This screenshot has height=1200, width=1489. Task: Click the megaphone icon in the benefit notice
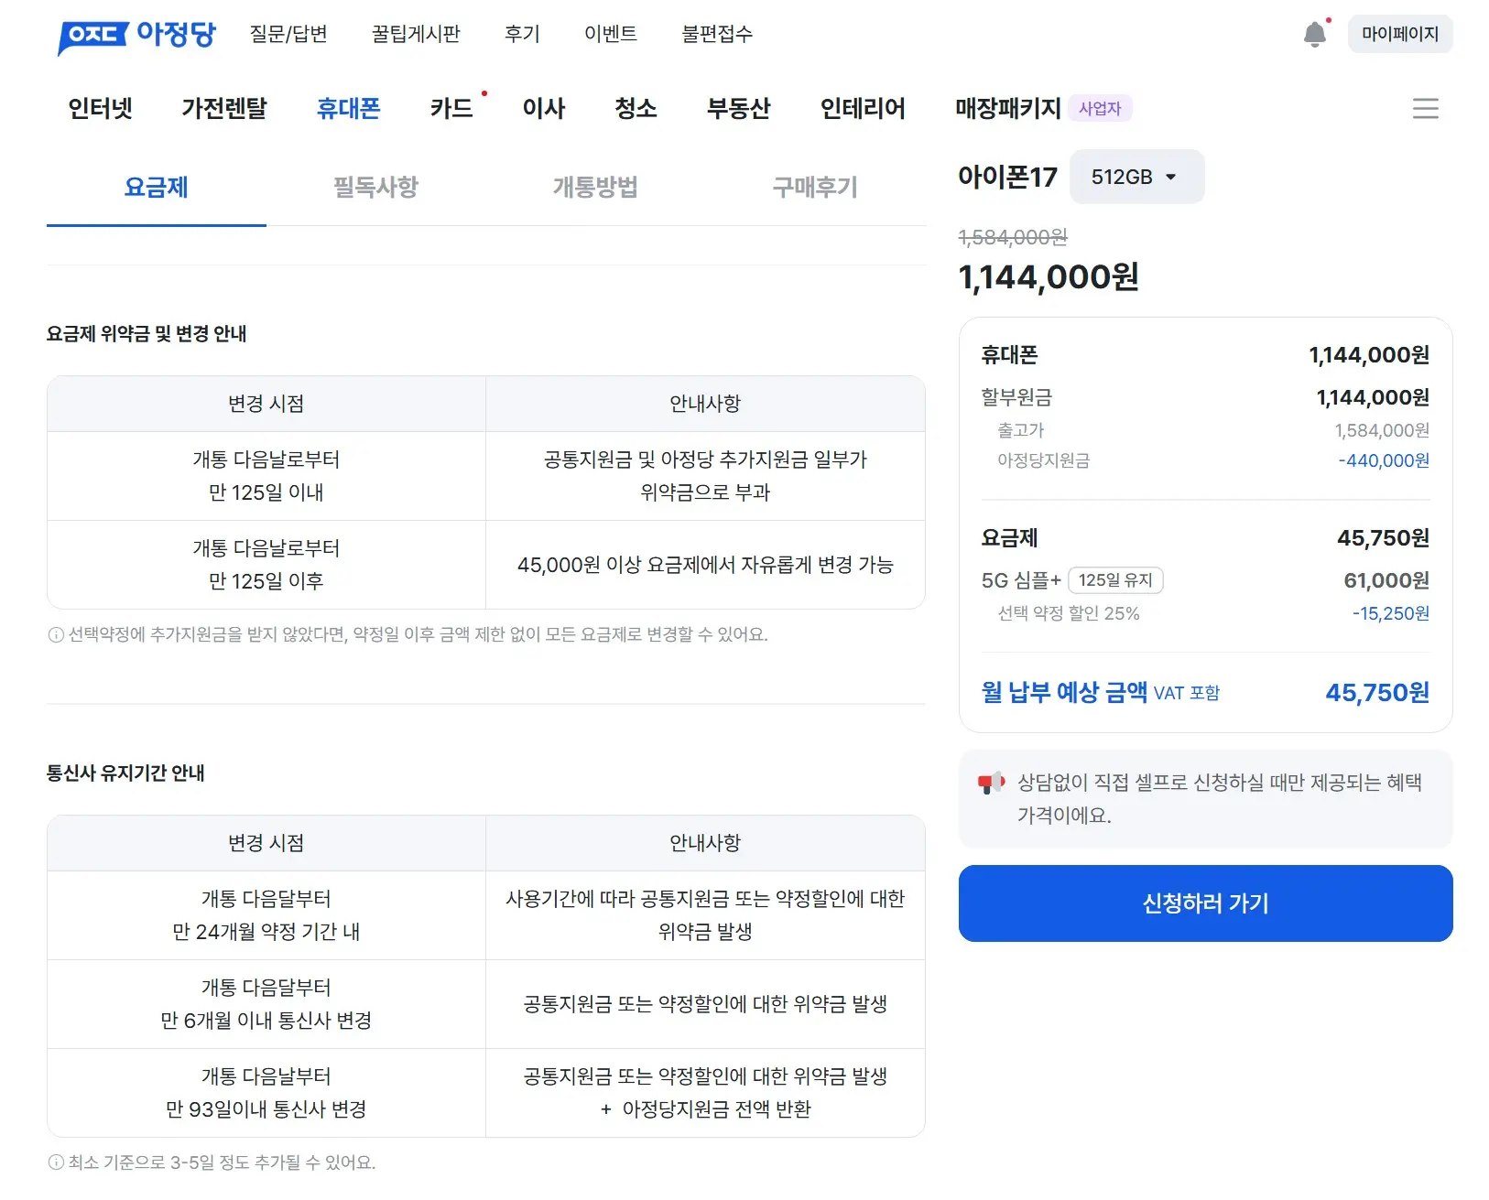(992, 783)
